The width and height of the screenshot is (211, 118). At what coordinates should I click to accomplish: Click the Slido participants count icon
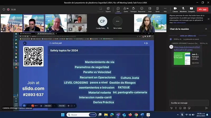(x=146, y=43)
